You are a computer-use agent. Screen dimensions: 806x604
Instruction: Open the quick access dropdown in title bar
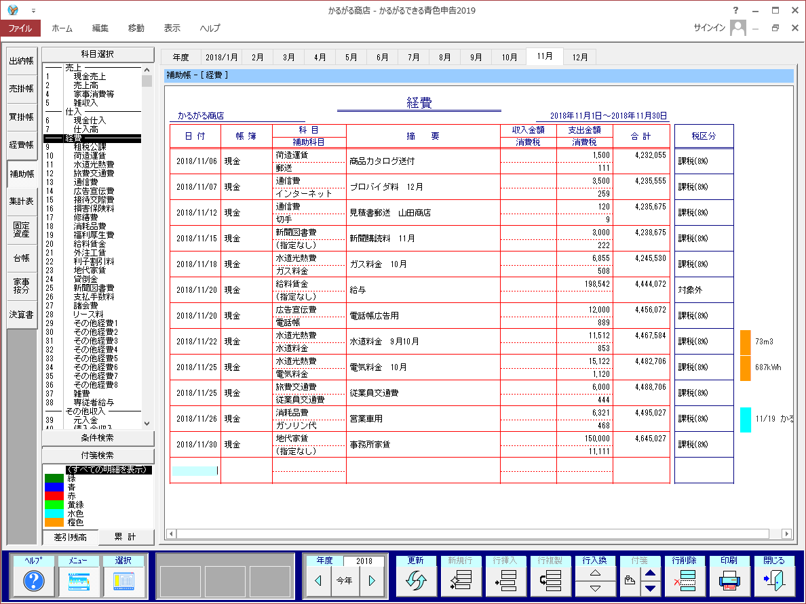point(33,11)
